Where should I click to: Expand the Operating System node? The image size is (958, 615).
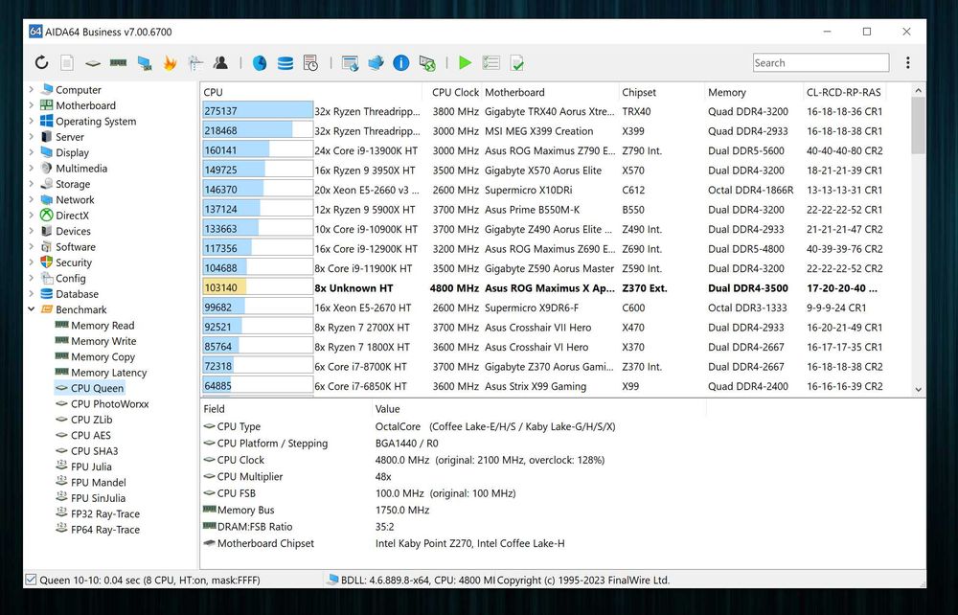(32, 121)
